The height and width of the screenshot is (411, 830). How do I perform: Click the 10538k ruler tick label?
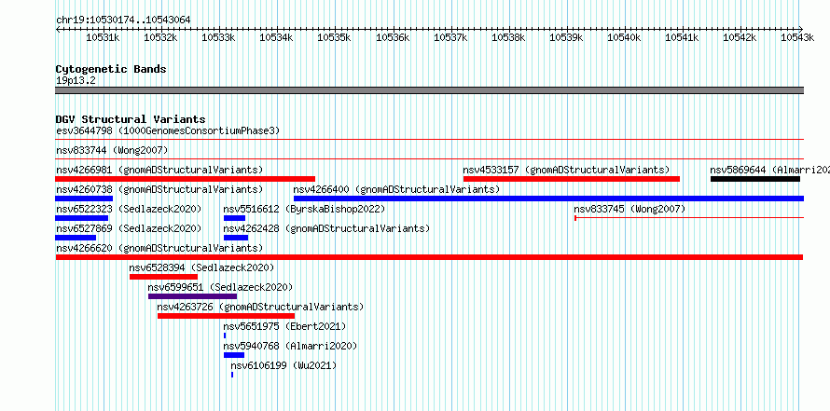click(508, 37)
